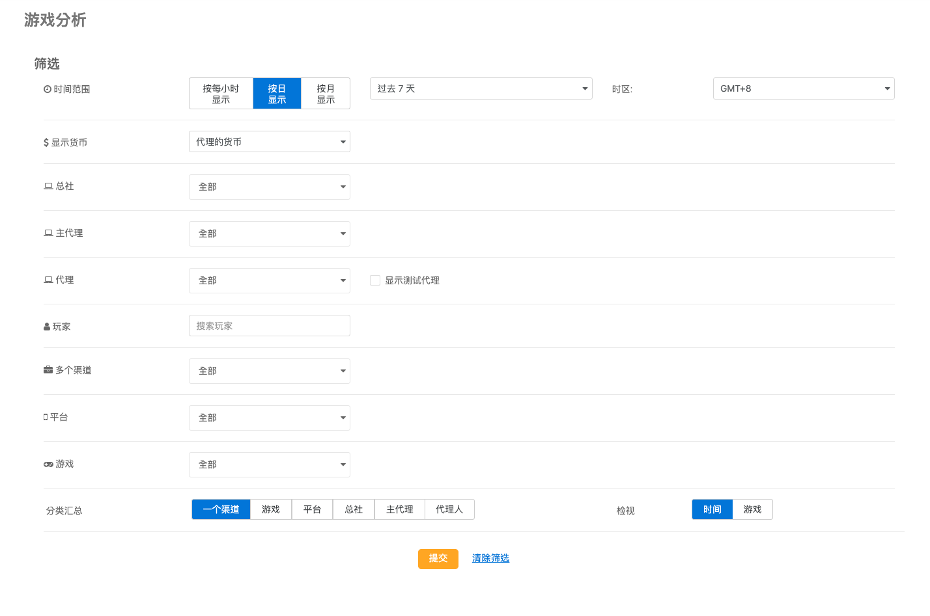Switch 检视 view to 游戏

(752, 509)
